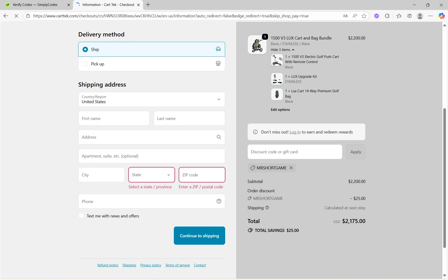Click the Apply discount button

pyautogui.click(x=356, y=152)
